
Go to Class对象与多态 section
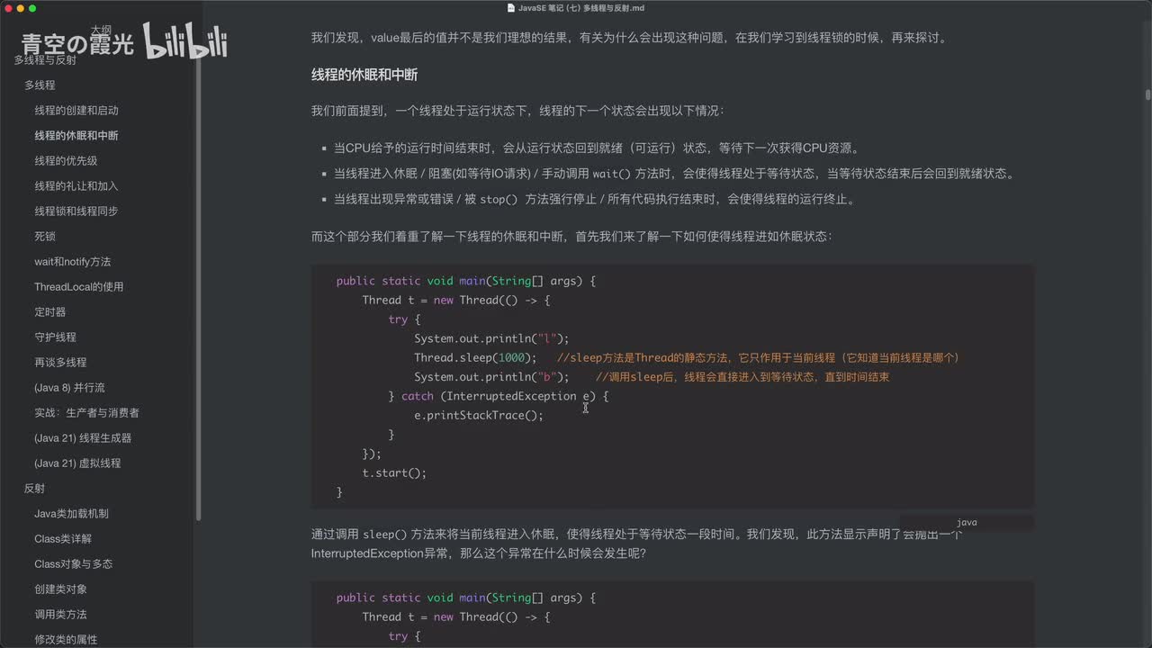[73, 563]
